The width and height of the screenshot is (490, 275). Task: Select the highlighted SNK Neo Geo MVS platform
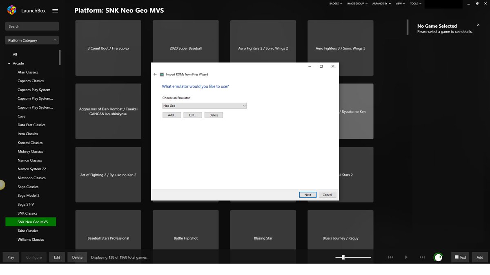(x=31, y=222)
